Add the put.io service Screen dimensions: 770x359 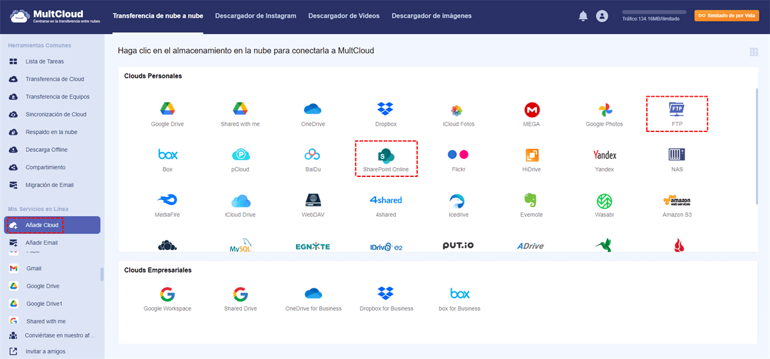(x=459, y=246)
